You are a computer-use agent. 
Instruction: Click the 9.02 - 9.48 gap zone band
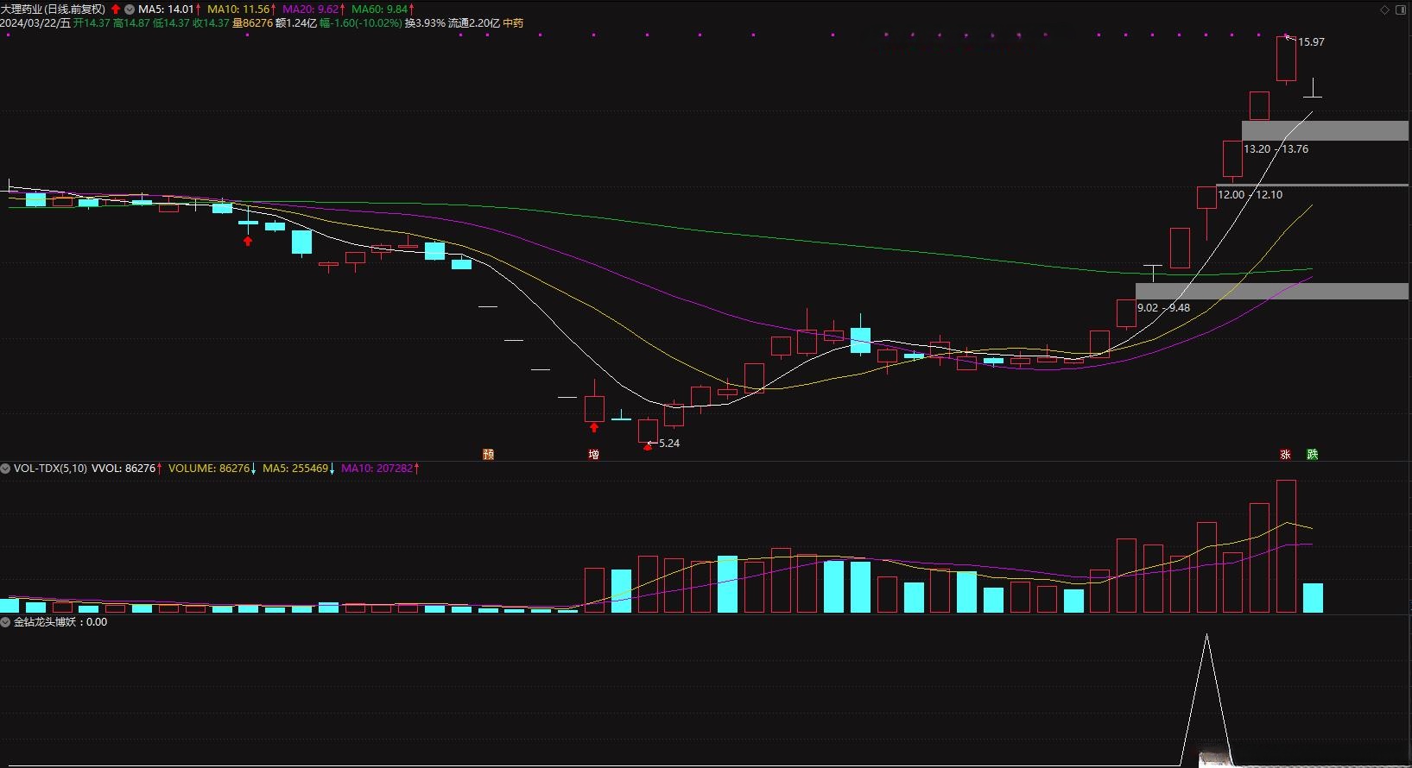1271,292
